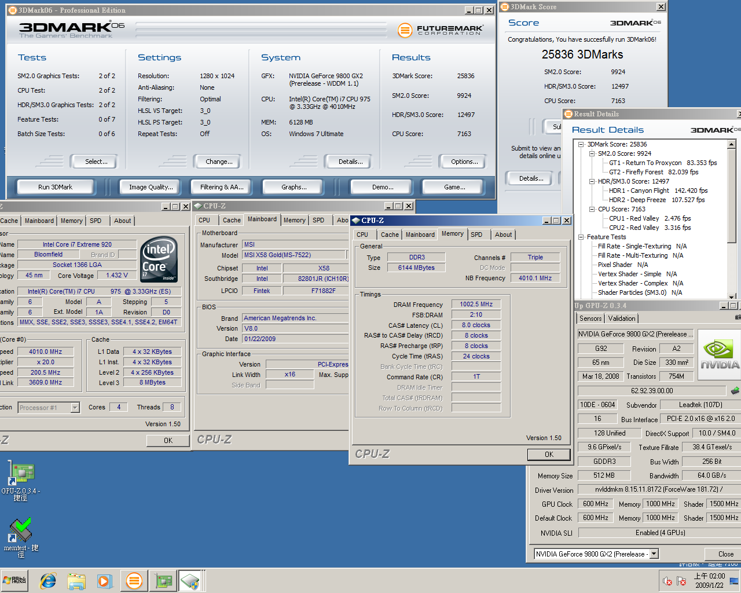Open the memtest desktop shortcut
Screen dimensions: 741x593
coord(21,537)
